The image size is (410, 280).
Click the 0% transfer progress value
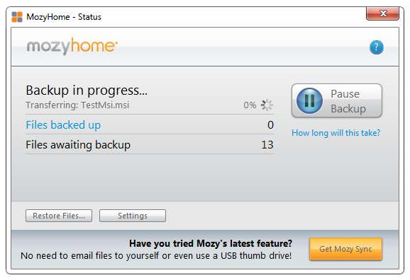point(250,105)
